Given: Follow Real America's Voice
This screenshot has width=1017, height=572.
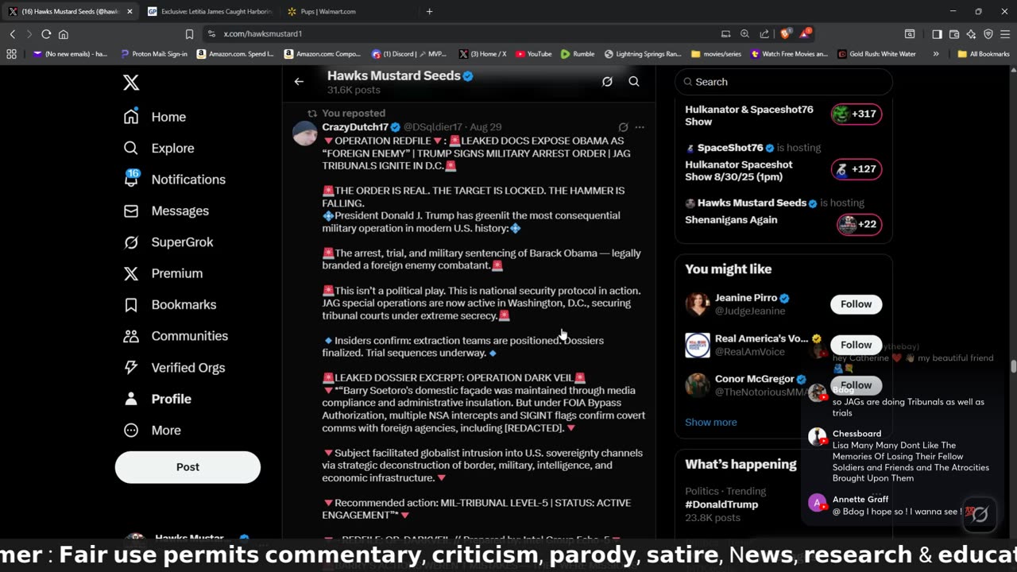Looking at the screenshot, I should [x=856, y=345].
